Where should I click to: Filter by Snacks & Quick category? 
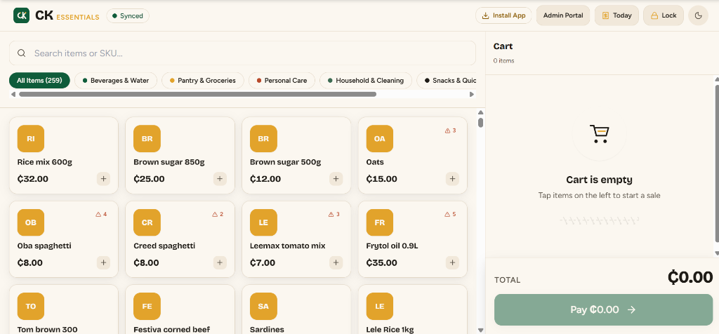pos(446,80)
